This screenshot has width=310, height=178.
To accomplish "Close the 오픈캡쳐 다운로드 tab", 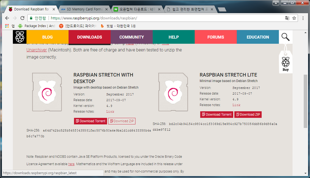I will pyautogui.click(x=159, y=9).
